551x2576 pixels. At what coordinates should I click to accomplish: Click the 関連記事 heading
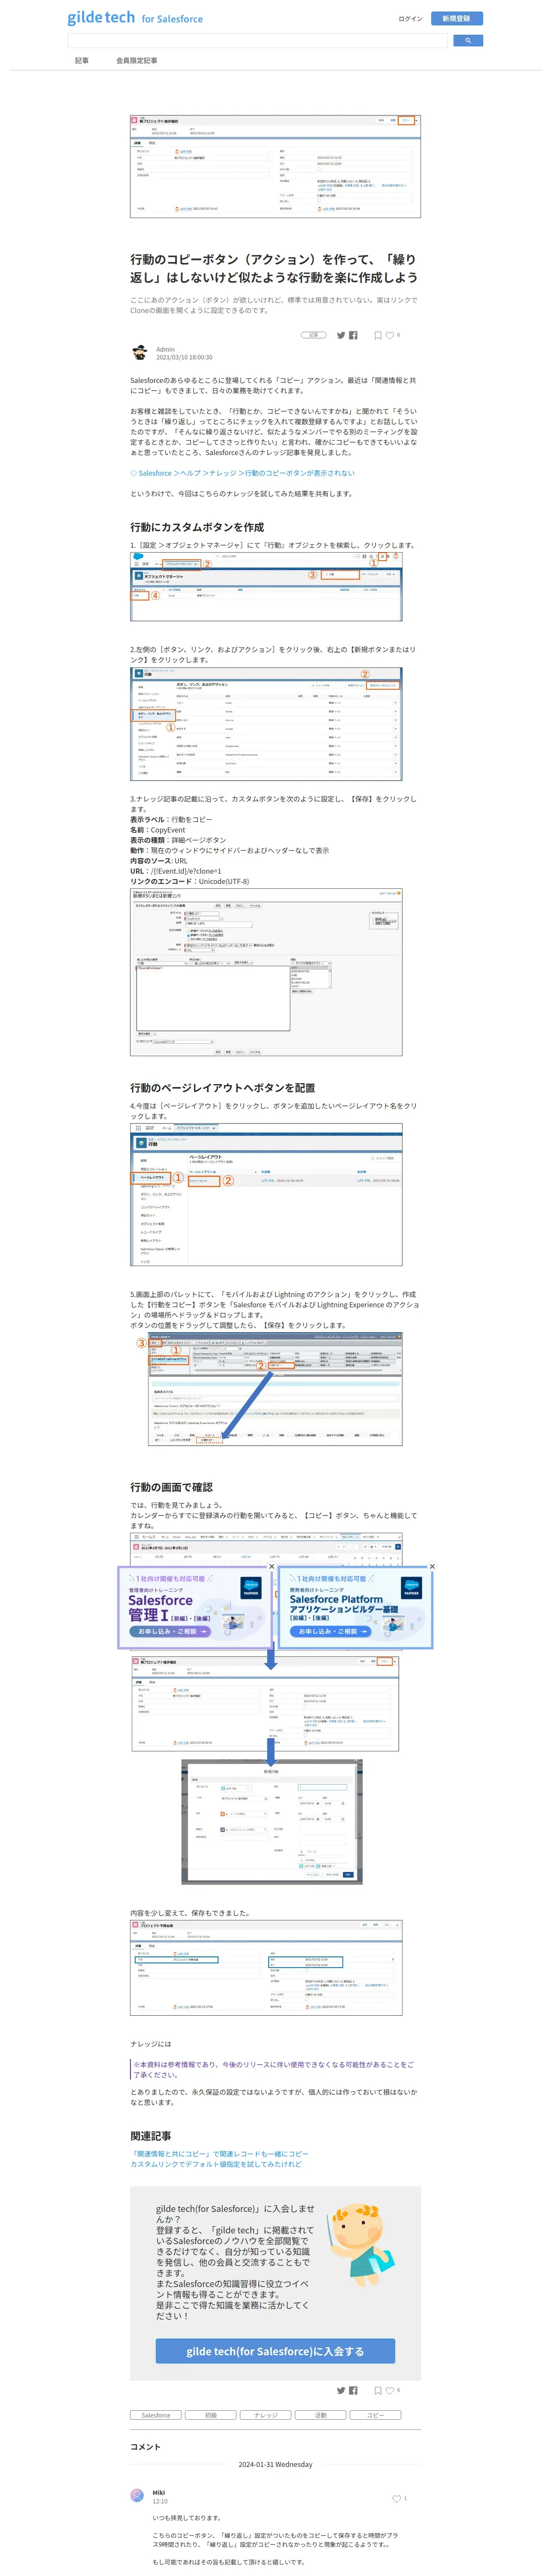(x=150, y=2135)
